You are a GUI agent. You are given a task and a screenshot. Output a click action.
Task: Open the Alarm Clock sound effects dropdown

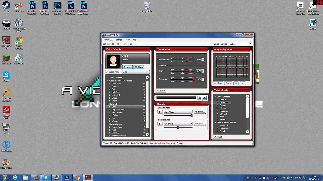pos(178,112)
